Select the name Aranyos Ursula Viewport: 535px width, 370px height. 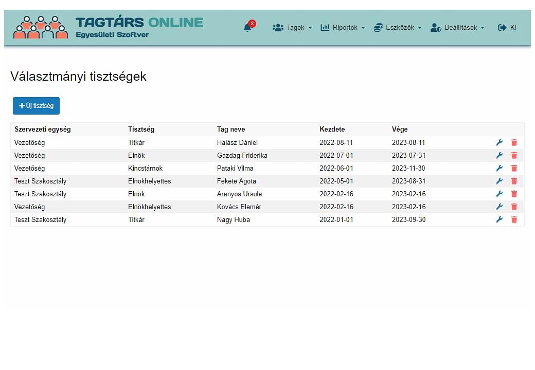tap(240, 194)
